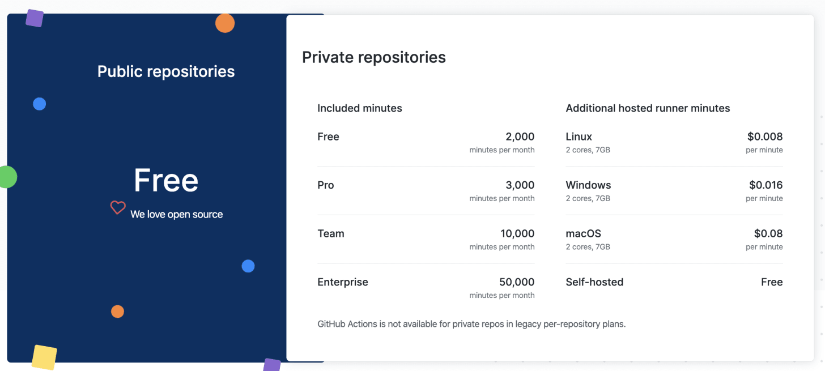
Task: Click the Pro plan label
Action: (326, 185)
